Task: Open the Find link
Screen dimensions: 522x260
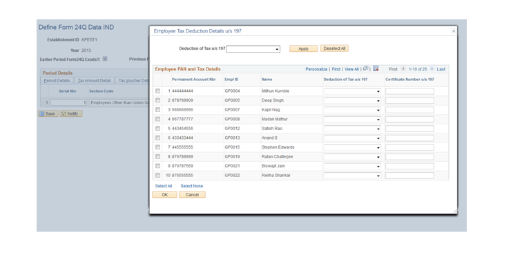Action: click(x=336, y=69)
